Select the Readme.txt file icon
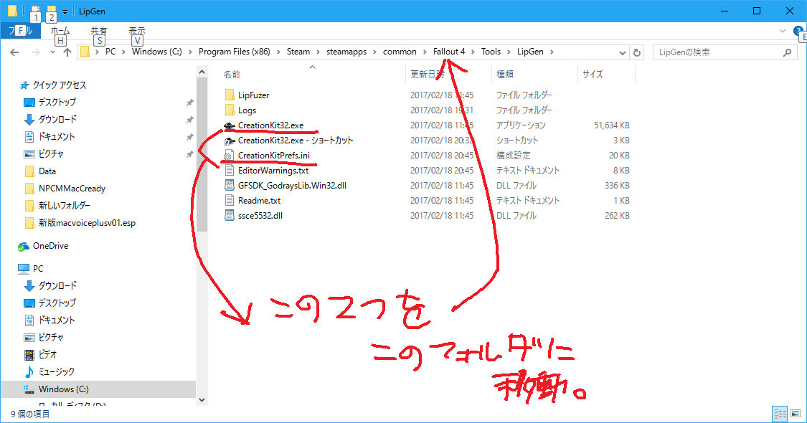Image resolution: width=807 pixels, height=423 pixels. (230, 201)
